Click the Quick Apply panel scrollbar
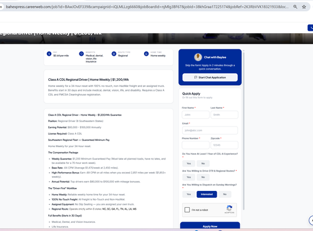Screen dimensions: 313x231 [x=244, y=130]
